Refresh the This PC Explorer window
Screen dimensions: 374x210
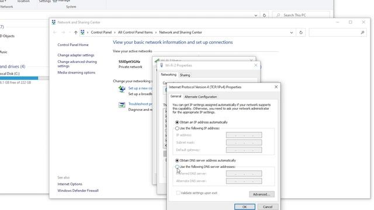(264, 15)
